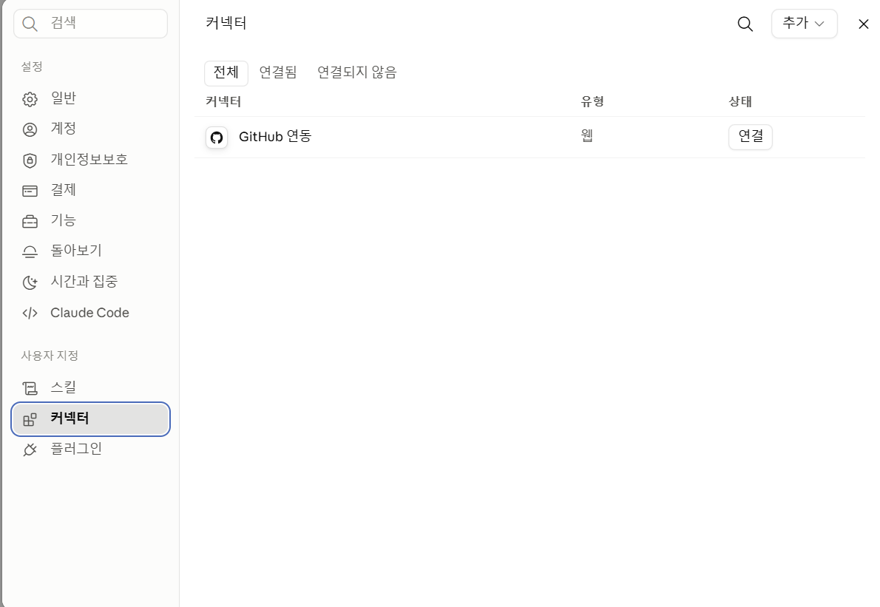Open the 추가 dropdown menu
The height and width of the screenshot is (607, 880).
coord(805,24)
